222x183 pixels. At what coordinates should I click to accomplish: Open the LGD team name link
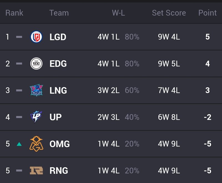[x=58, y=37]
